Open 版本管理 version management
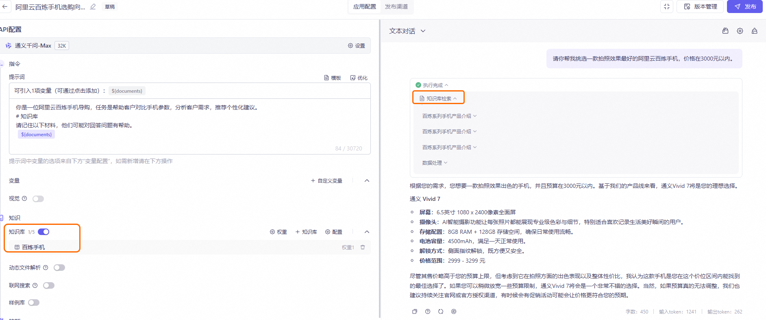Screen dimensions: 766x320 (x=700, y=7)
